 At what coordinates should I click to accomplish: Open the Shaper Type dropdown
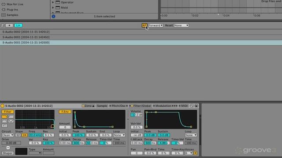35,153
